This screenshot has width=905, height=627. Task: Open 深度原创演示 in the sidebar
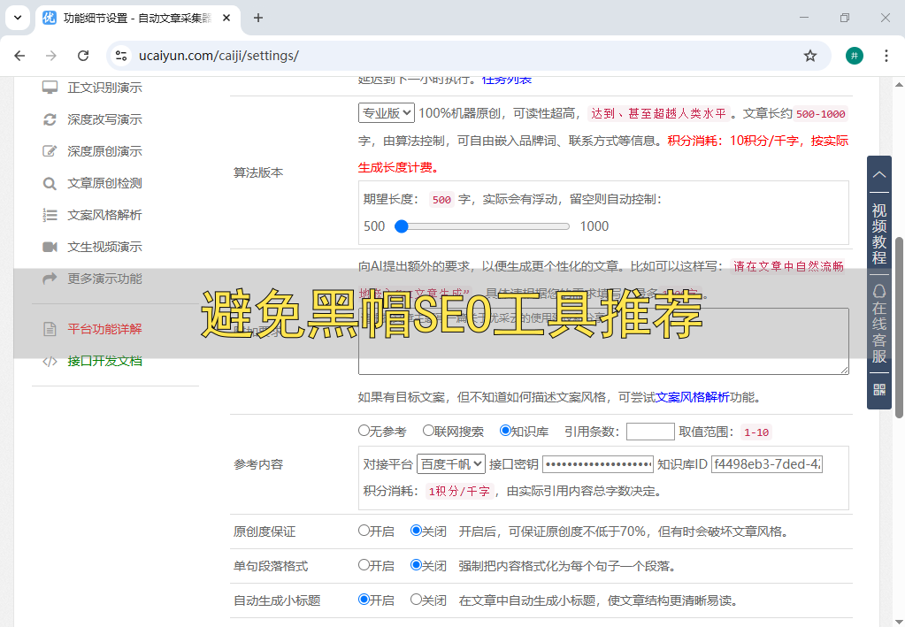(x=104, y=151)
